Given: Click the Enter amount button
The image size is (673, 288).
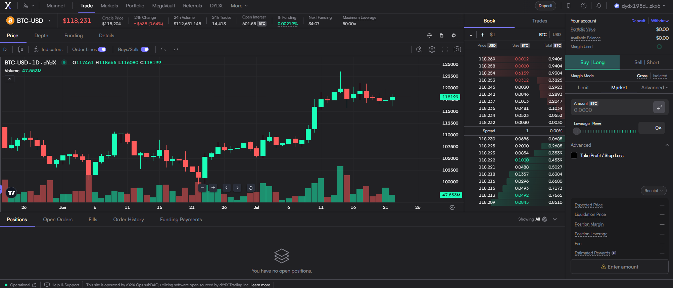Looking at the screenshot, I should click(x=619, y=267).
